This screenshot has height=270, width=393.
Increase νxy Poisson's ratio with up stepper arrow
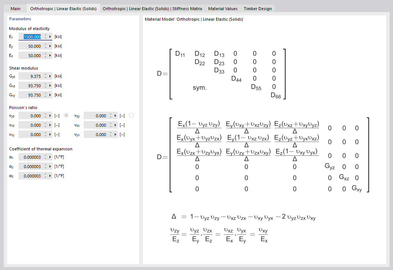coord(45,133)
